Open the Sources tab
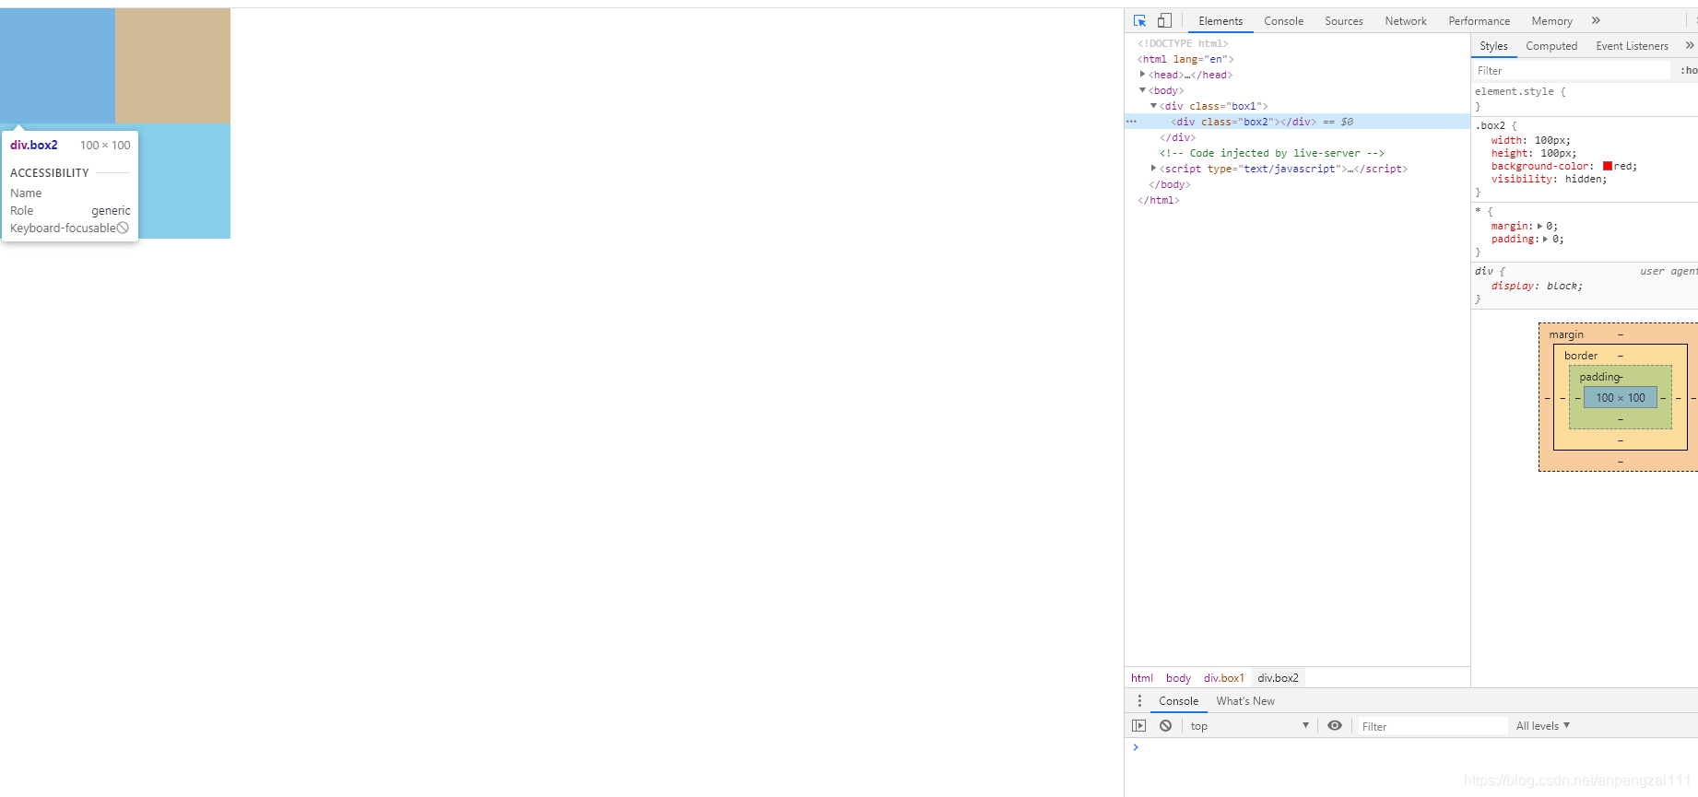Screen dimensions: 1698x797 (x=1343, y=21)
